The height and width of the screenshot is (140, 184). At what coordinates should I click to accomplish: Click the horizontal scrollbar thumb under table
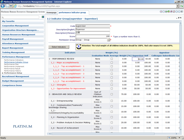pos(103,134)
